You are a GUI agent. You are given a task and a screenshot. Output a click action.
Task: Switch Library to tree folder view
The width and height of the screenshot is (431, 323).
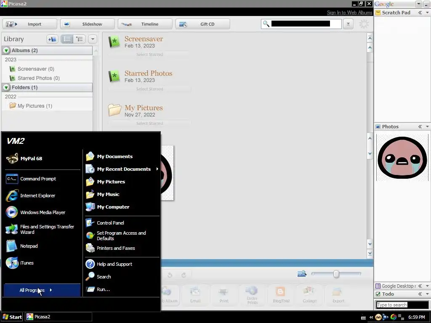(80, 39)
